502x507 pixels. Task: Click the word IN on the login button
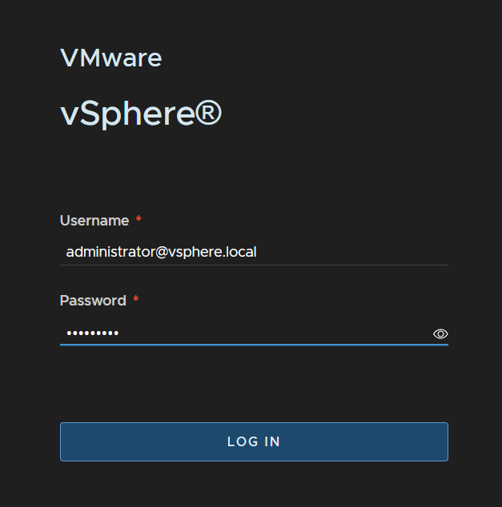point(272,441)
